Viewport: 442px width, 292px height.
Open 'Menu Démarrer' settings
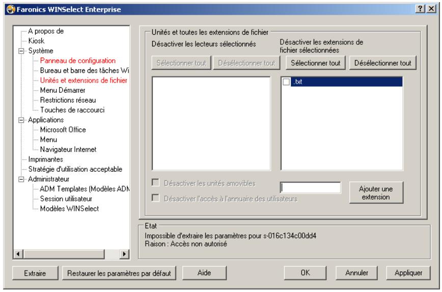pos(63,90)
